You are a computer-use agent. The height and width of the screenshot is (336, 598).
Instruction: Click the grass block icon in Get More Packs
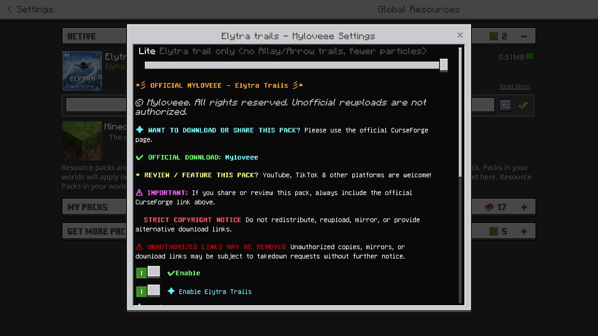494,231
